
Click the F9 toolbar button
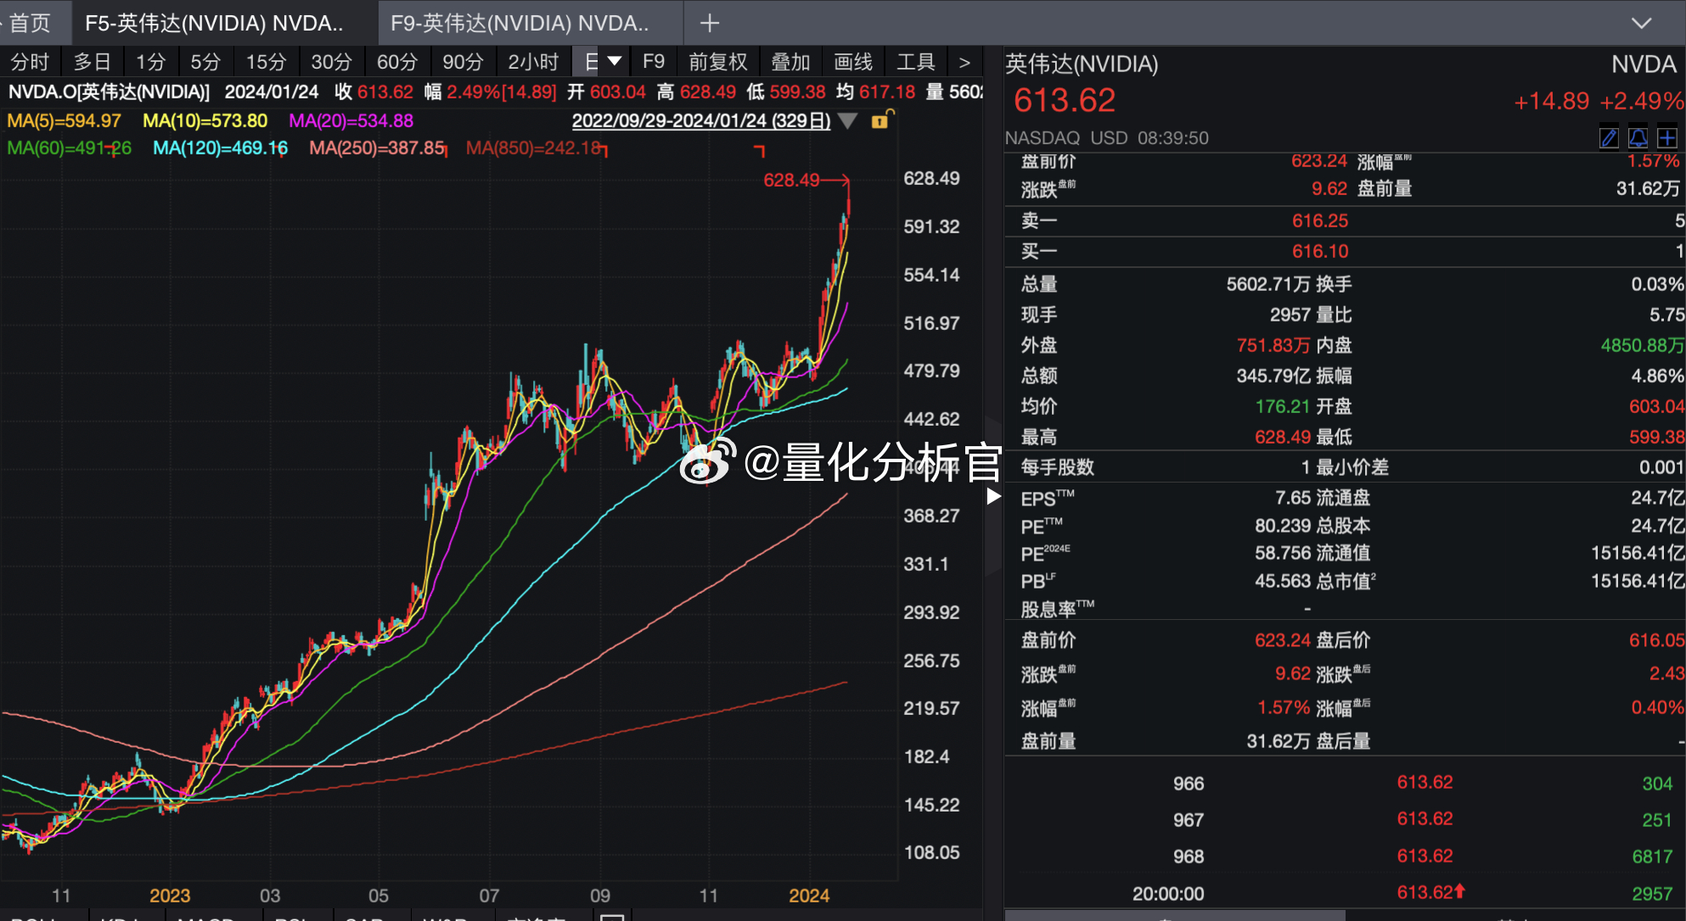(654, 62)
